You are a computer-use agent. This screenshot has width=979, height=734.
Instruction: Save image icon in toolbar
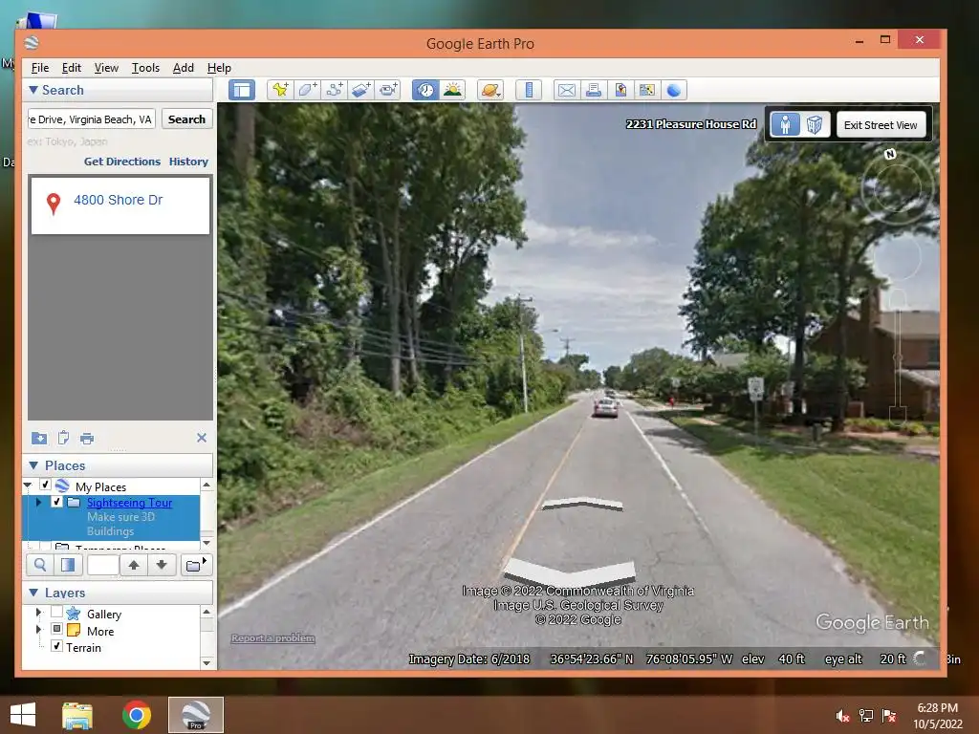point(620,90)
